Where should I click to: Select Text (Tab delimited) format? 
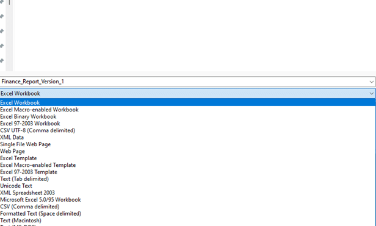(x=188, y=179)
